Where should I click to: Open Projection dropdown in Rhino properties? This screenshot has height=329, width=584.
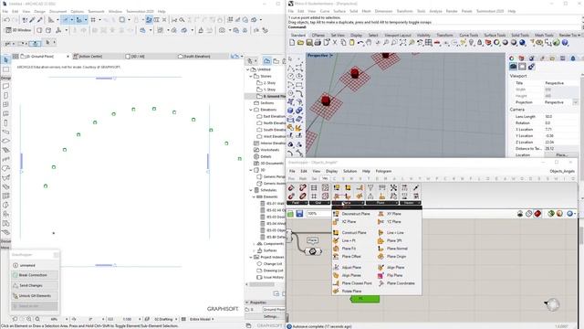575,102
